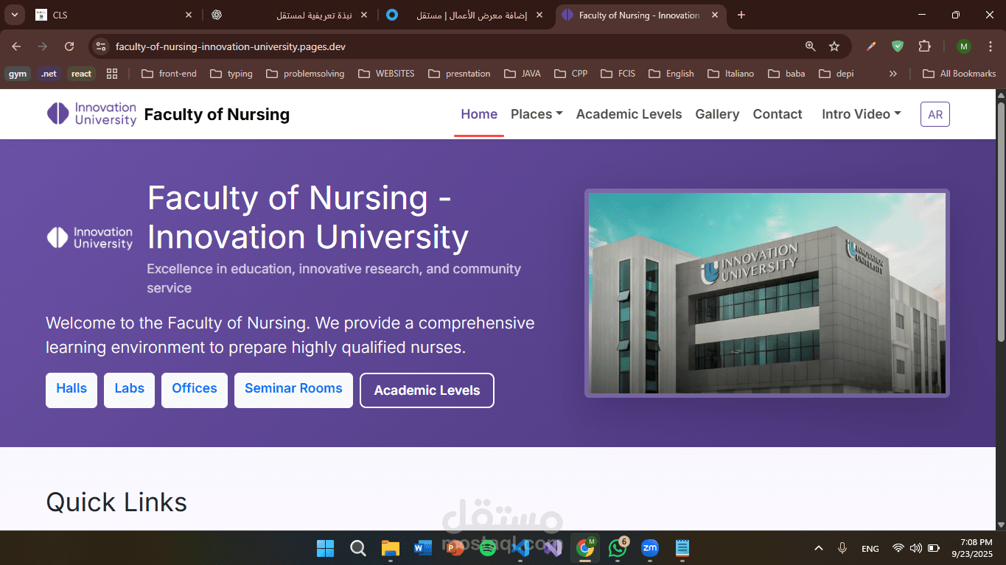This screenshot has height=565, width=1006.
Task: Expand the Places dropdown menu
Action: tap(537, 114)
